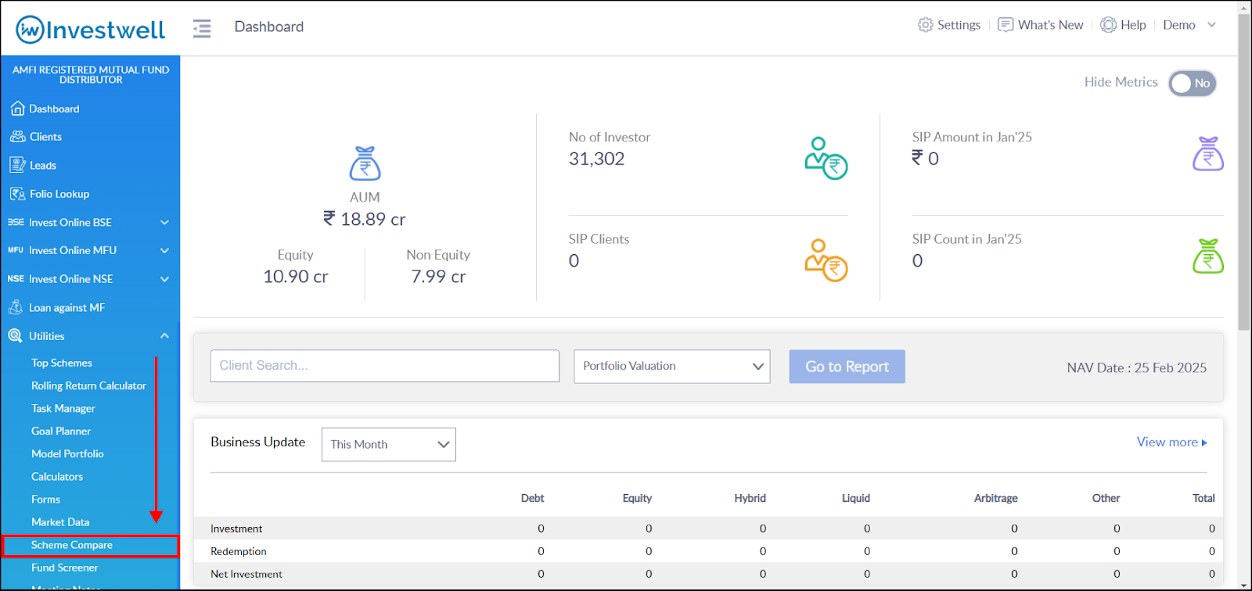Click the Leads notepad icon
Screen dimensions: 1252x591
[17, 165]
